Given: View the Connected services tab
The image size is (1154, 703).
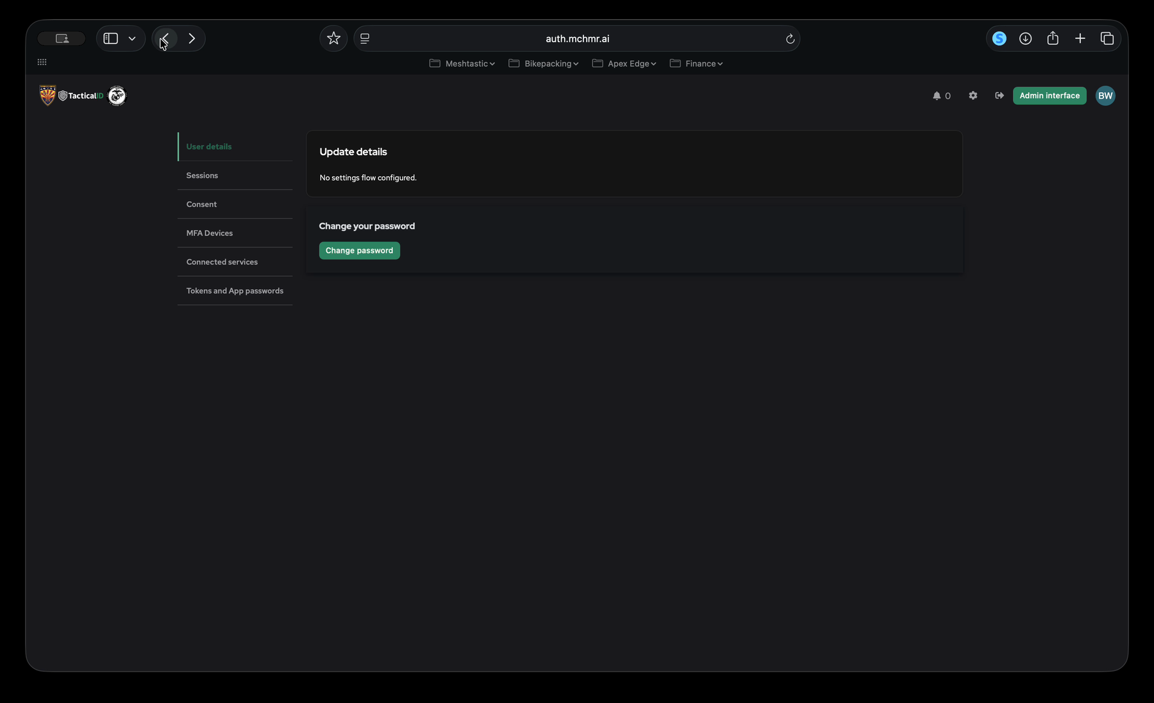Looking at the screenshot, I should (235, 262).
